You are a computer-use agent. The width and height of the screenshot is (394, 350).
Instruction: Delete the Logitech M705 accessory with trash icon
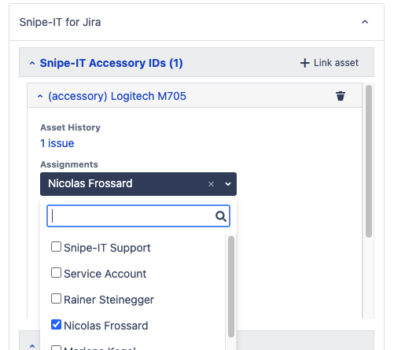341,96
